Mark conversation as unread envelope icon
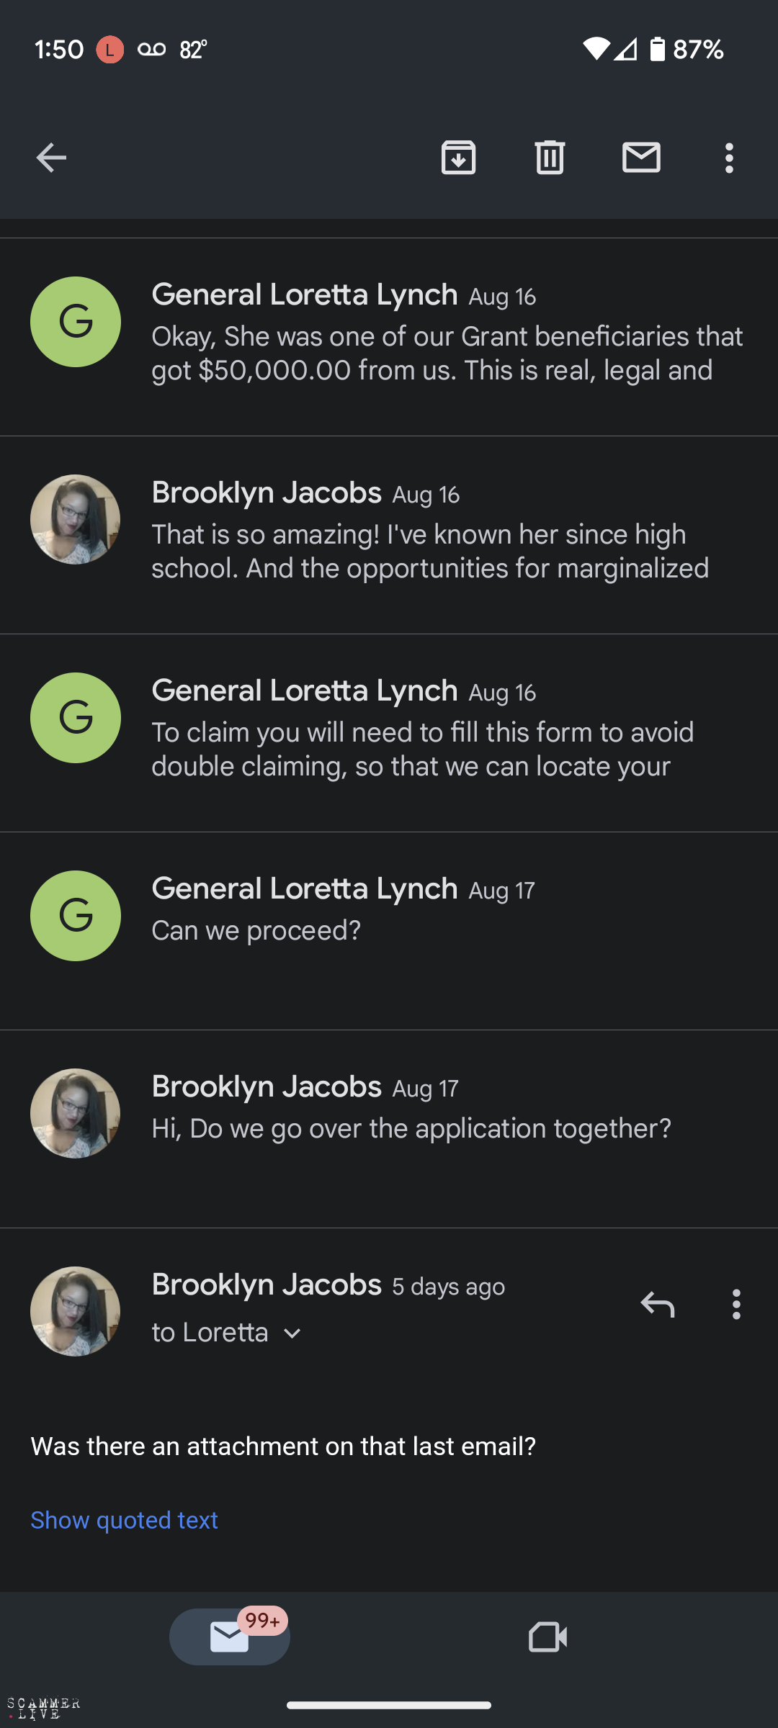This screenshot has width=778, height=1728. (x=641, y=158)
